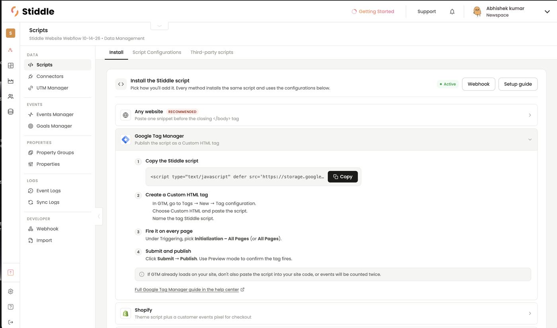Open Import under Developer
The height and width of the screenshot is (328, 557).
tap(58, 241)
